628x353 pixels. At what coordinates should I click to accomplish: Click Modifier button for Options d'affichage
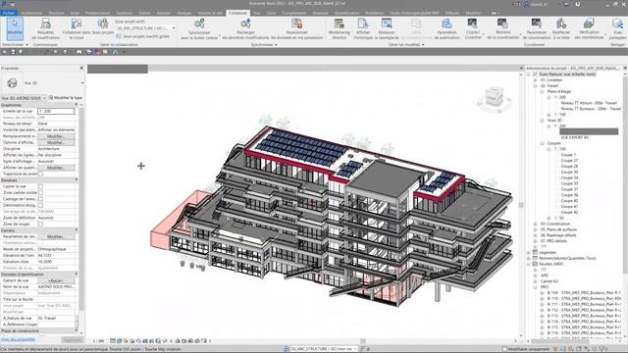[56, 142]
